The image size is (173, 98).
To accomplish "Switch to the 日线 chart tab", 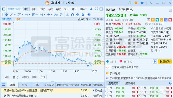I will pyautogui.click(x=42, y=9).
